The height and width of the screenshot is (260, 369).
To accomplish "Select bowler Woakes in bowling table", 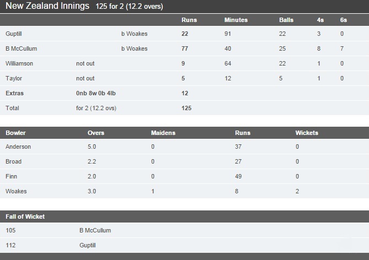I will 16,191.
